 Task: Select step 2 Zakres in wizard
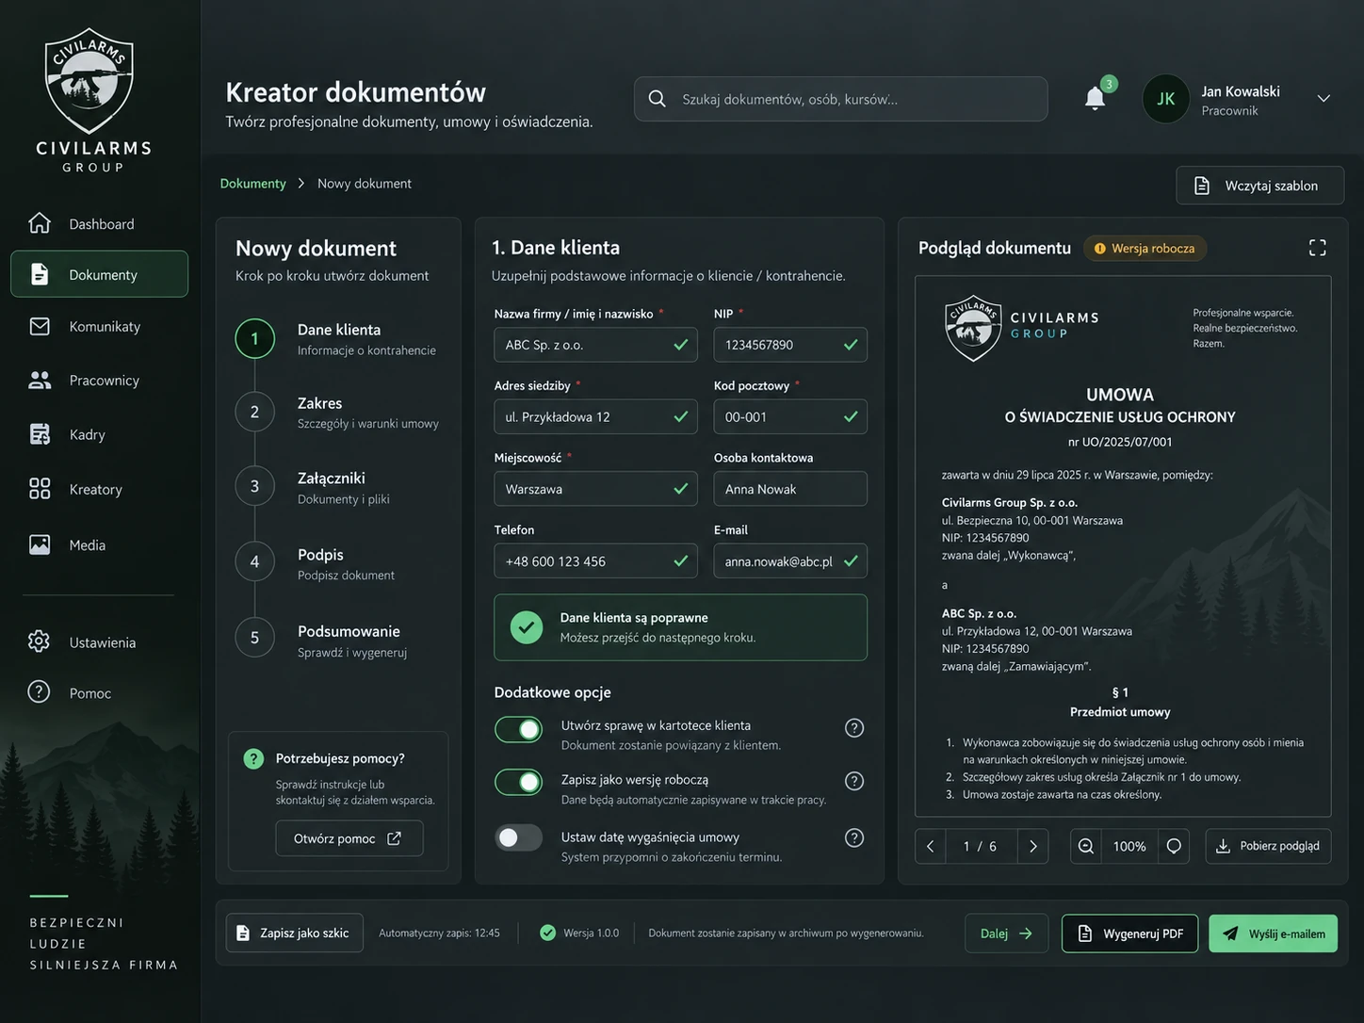[x=339, y=412]
